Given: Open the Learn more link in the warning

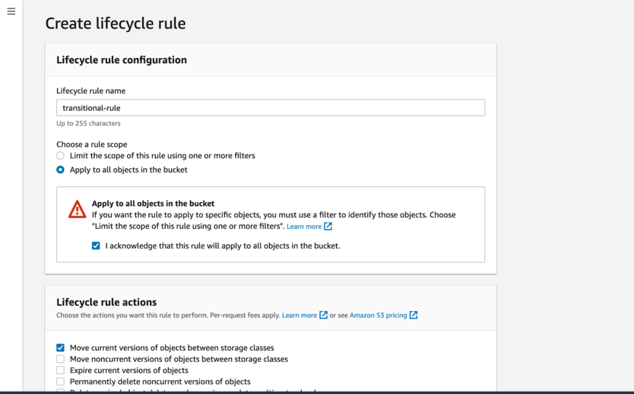Looking at the screenshot, I should (303, 226).
